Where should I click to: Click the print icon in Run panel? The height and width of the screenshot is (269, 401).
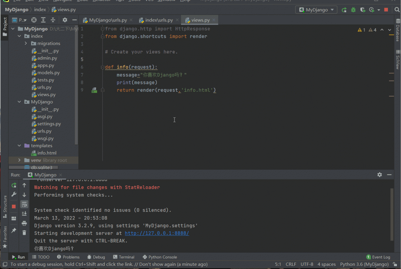click(x=24, y=223)
